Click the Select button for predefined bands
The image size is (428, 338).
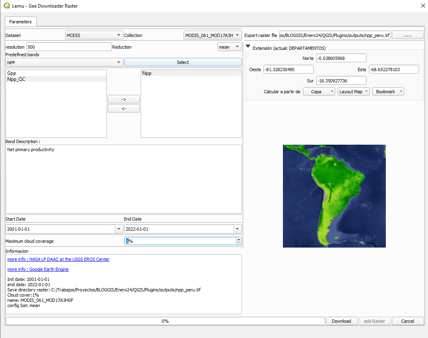pyautogui.click(x=183, y=62)
